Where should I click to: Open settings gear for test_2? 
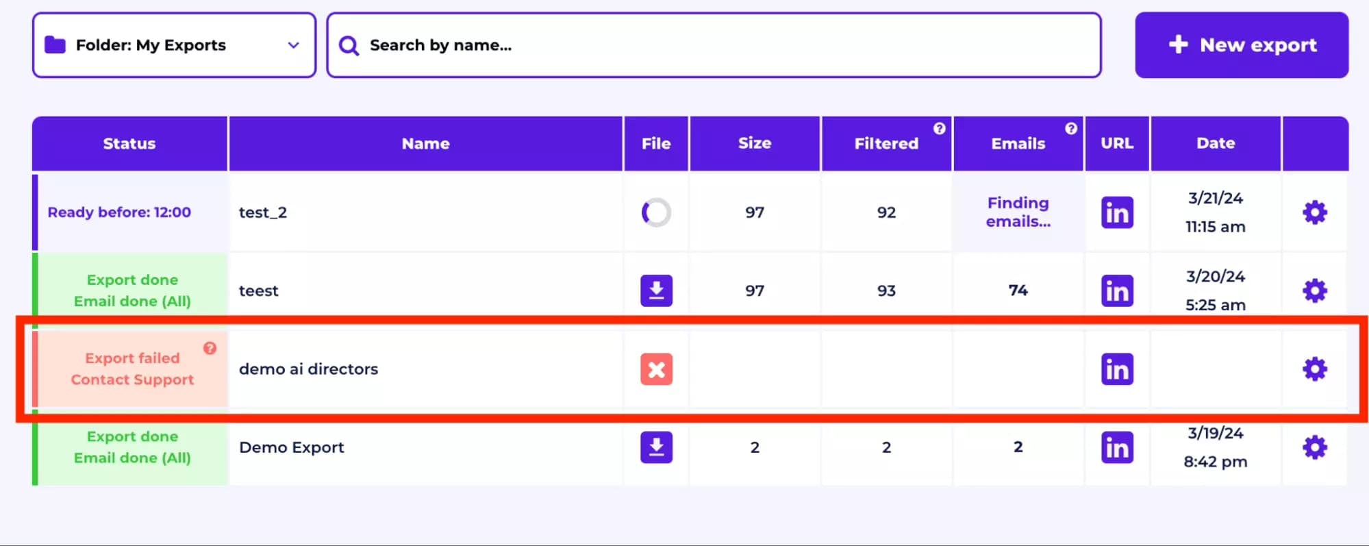point(1314,212)
